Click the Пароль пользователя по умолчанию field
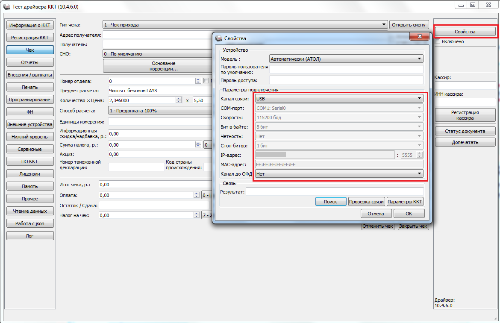The width and height of the screenshot is (500, 323). [346, 69]
